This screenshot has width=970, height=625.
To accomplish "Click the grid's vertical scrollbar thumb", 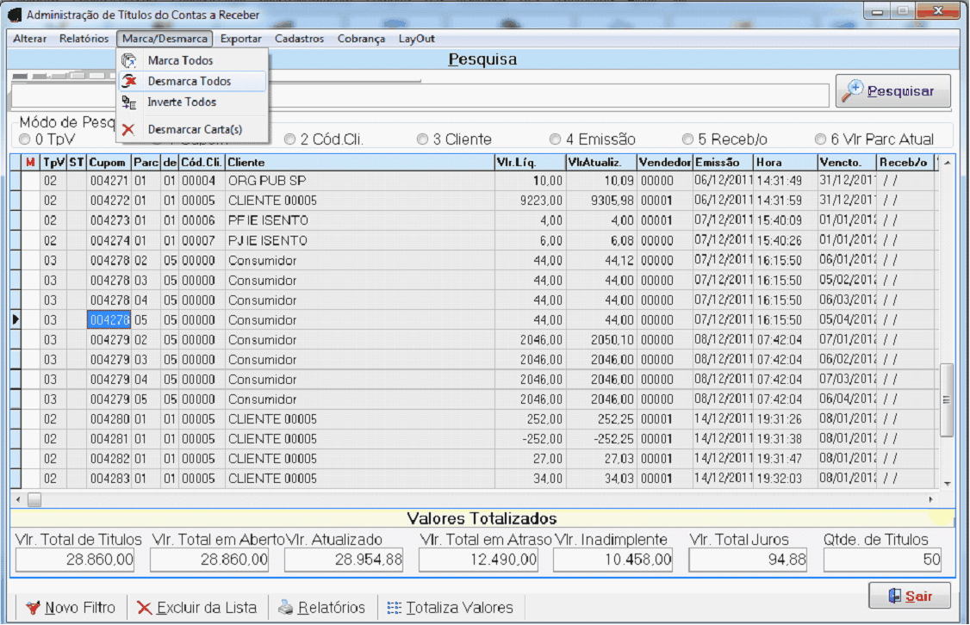I will [x=947, y=399].
